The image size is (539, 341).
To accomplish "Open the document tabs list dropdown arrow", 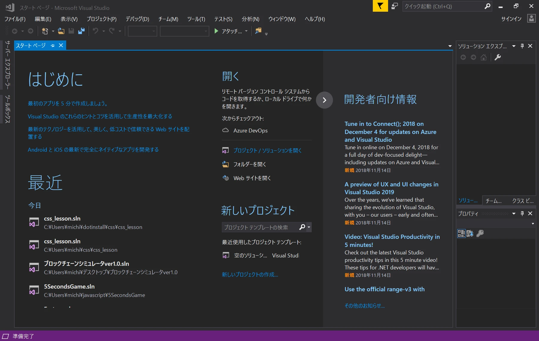I will point(450,46).
